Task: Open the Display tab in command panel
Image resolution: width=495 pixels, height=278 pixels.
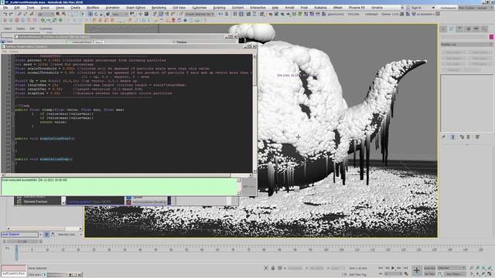Action: pos(476,29)
